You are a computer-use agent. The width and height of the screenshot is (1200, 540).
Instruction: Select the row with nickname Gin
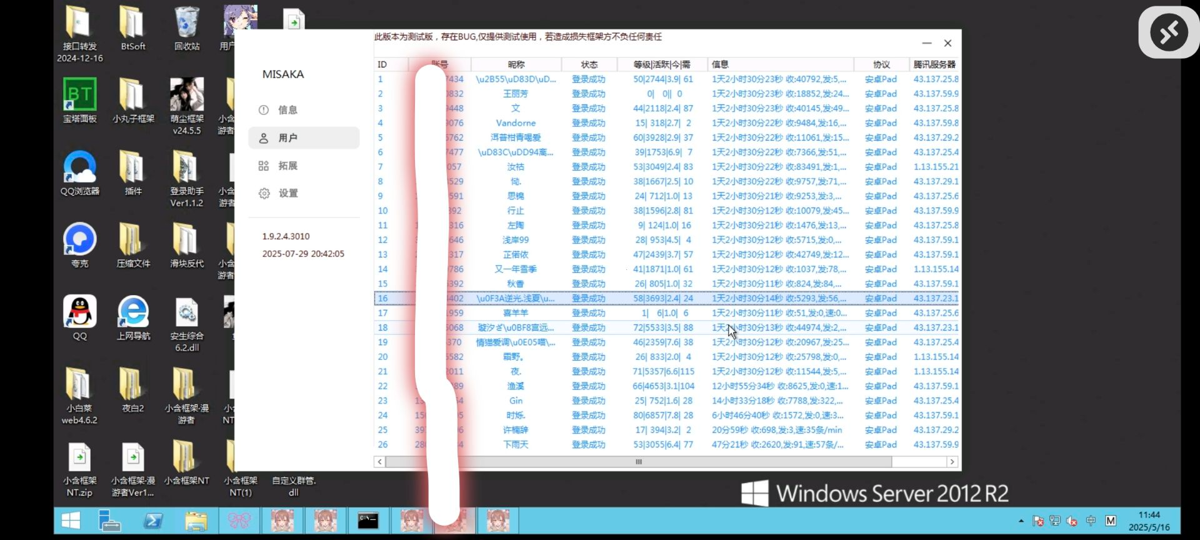pos(516,401)
